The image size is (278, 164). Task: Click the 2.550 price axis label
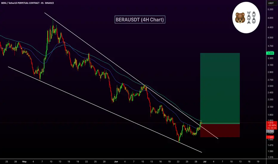point(270,86)
